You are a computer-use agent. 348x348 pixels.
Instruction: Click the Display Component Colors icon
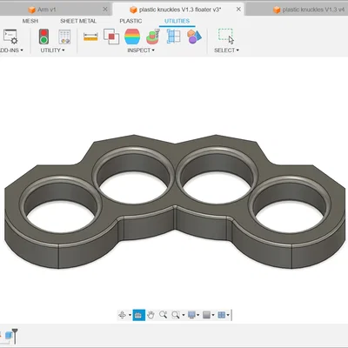click(194, 37)
